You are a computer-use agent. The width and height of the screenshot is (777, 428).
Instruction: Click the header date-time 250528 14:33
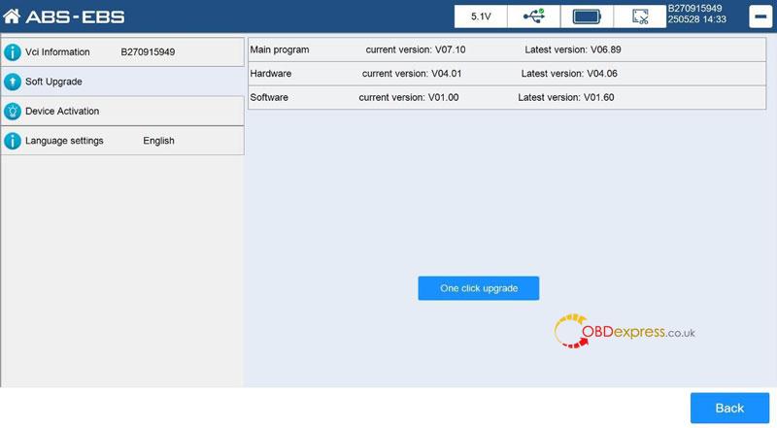696,19
